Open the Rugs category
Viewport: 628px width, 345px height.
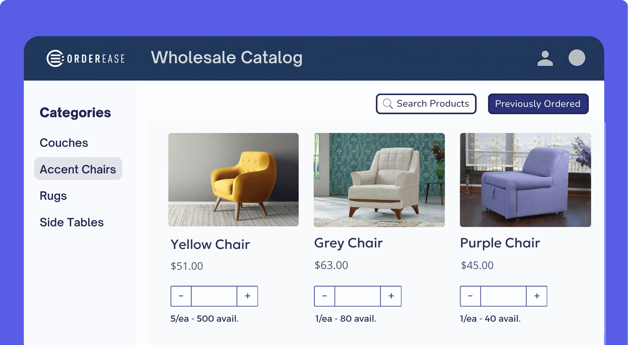(53, 196)
